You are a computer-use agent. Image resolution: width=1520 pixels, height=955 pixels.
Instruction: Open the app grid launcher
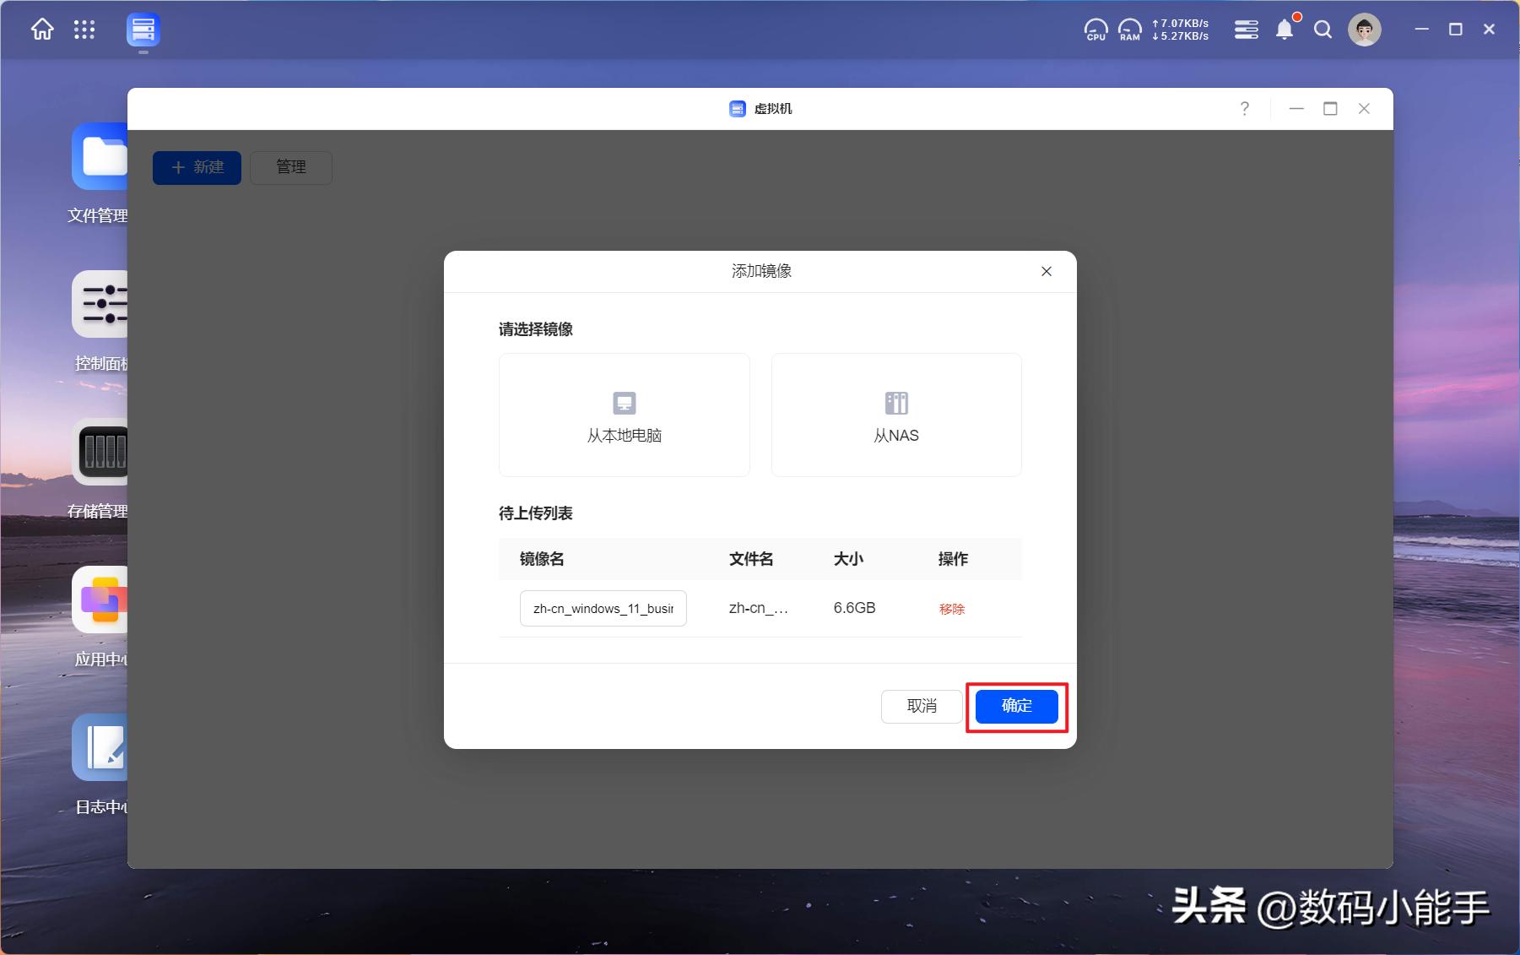[84, 30]
